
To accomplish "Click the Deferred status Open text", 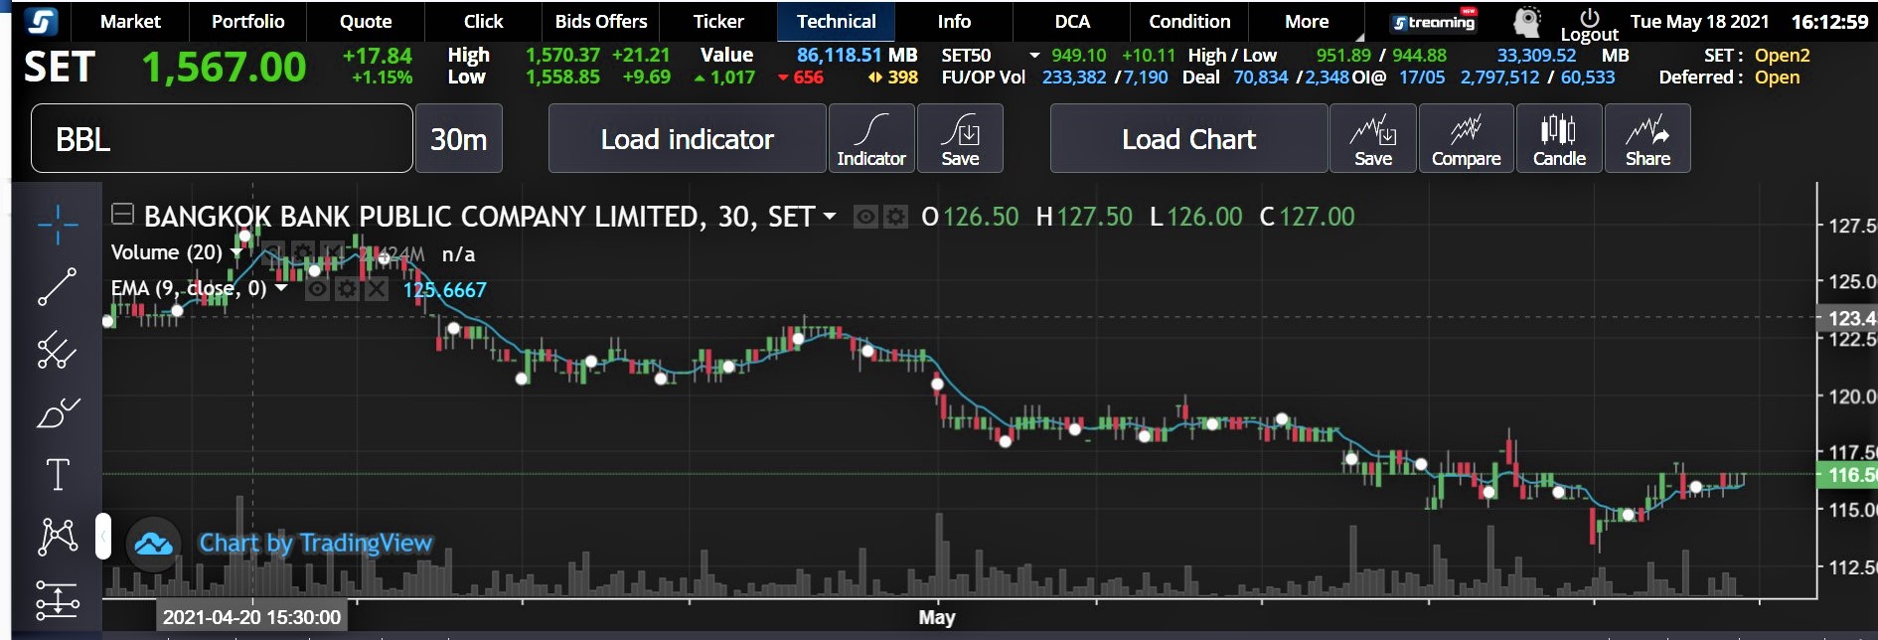I will pos(1778,78).
